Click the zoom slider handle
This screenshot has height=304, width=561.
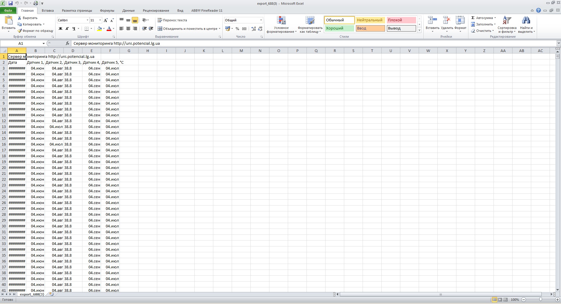coord(541,300)
